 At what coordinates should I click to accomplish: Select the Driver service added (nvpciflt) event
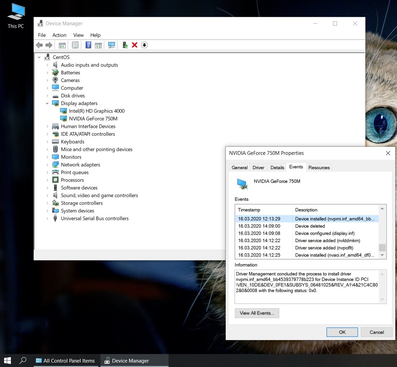click(307, 248)
